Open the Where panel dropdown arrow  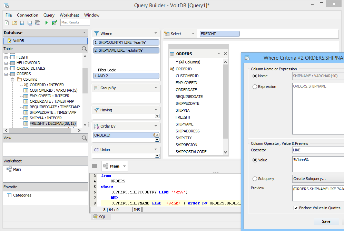click(x=156, y=33)
